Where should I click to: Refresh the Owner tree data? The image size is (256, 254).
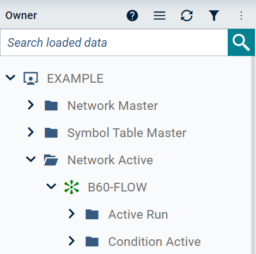coord(187,16)
